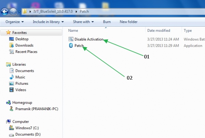The image size is (205, 138).
Task: Select Favorites in the navigation pane
Action: coord(19,32)
